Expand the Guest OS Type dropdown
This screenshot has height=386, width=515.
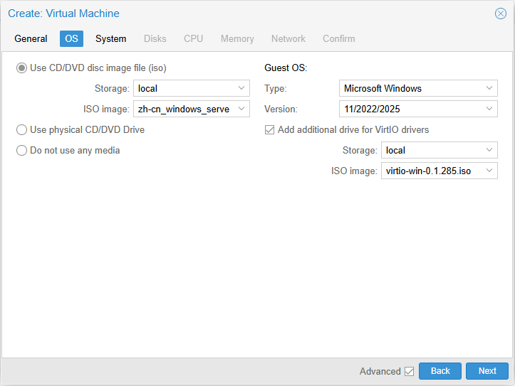pos(489,89)
